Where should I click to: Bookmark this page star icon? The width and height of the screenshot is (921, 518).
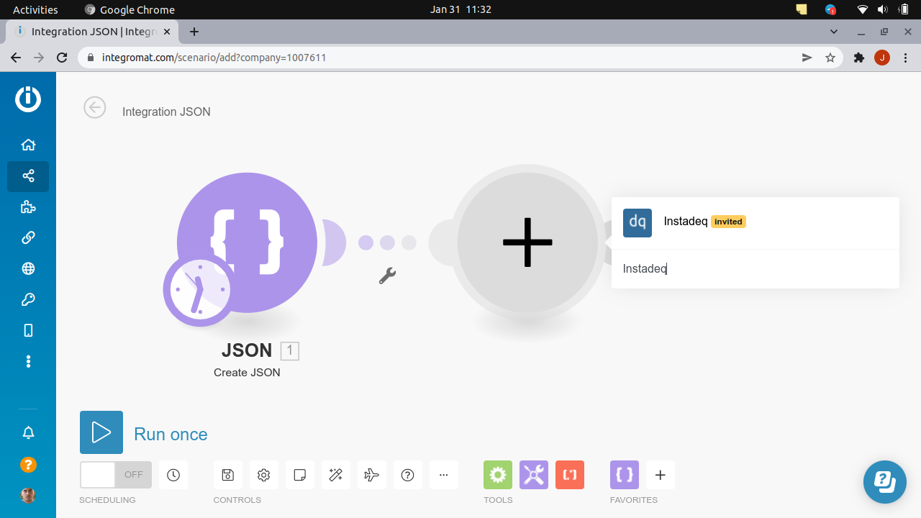pos(830,58)
